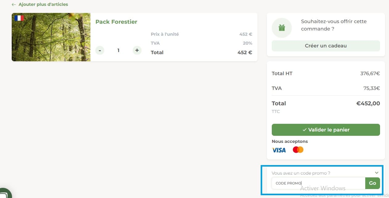This screenshot has height=198, width=389.
Task: Apply the promo code with the Go button
Action: click(x=372, y=183)
